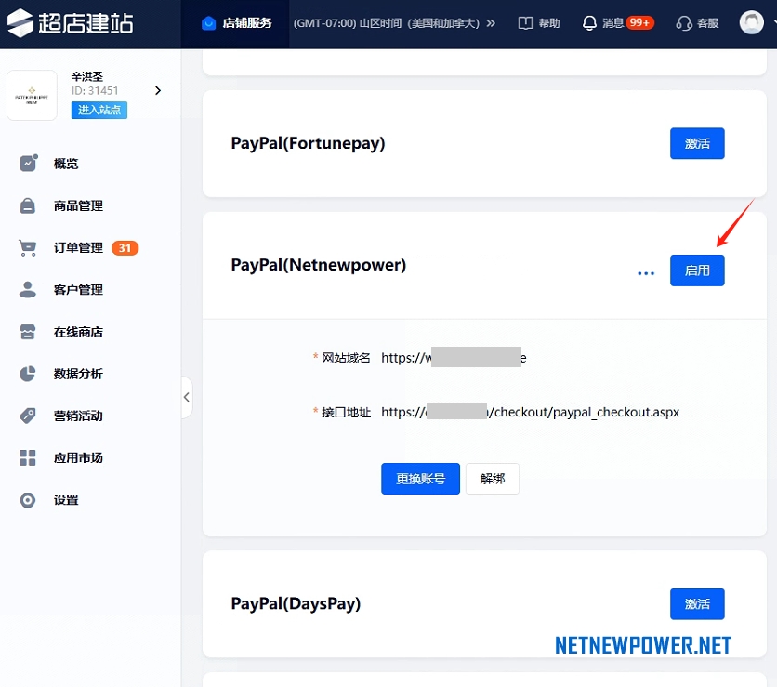Click the 店铺服务 label in top bar
777x687 pixels.
coord(247,23)
